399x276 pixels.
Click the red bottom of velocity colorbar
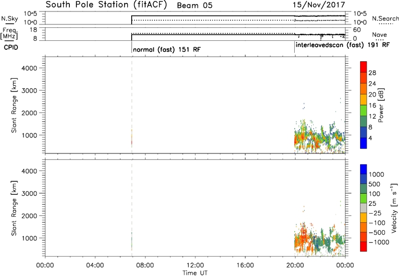364,247
